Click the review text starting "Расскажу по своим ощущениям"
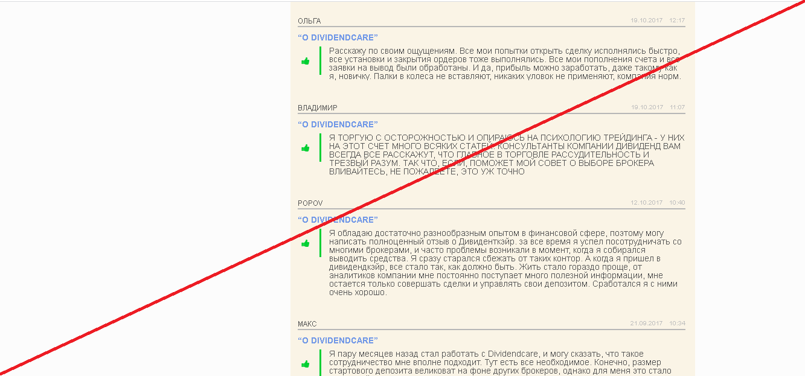 pyautogui.click(x=505, y=64)
